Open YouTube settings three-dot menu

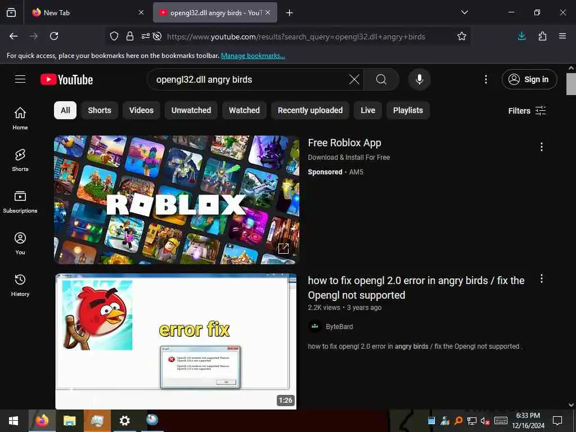485,79
